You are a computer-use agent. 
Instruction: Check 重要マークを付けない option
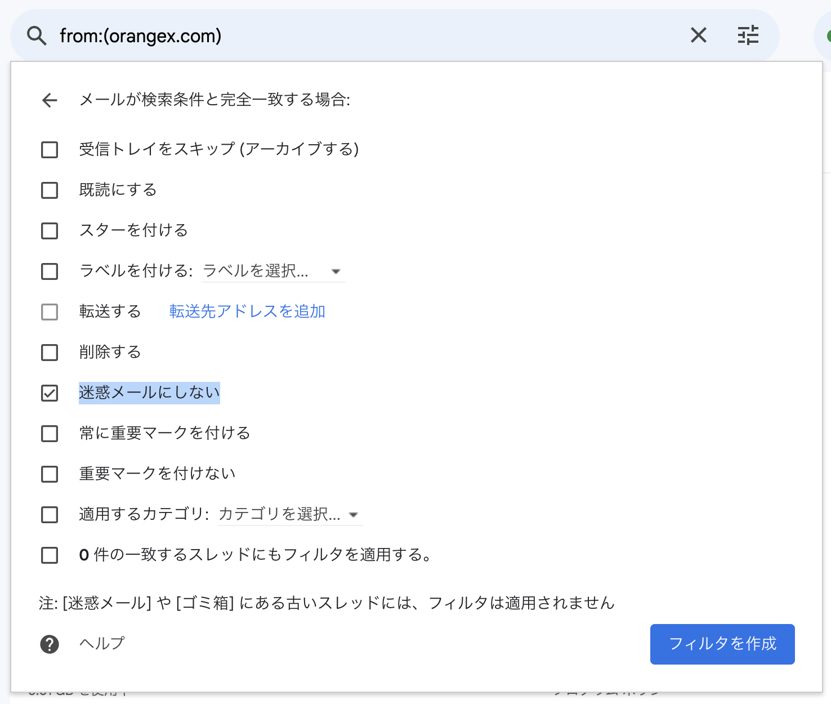click(x=50, y=474)
